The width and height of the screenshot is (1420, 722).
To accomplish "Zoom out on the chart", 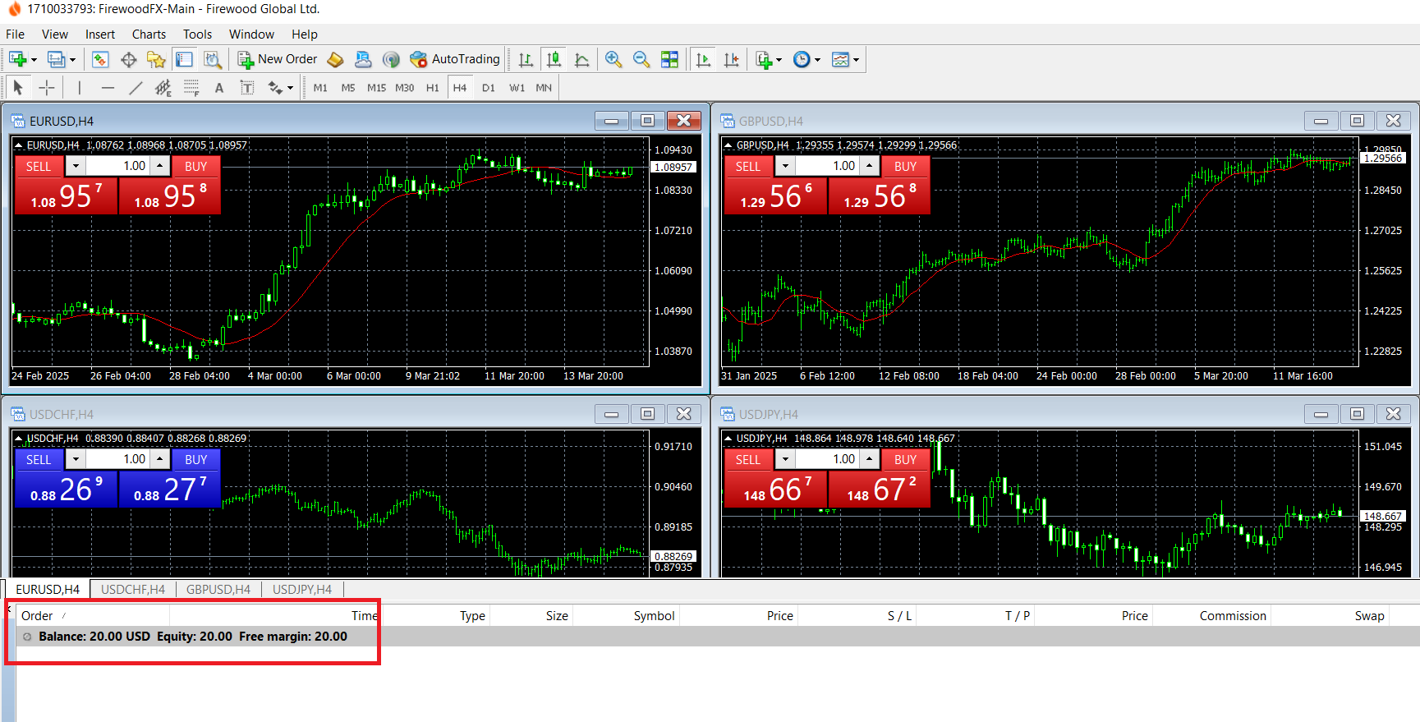I will point(641,59).
